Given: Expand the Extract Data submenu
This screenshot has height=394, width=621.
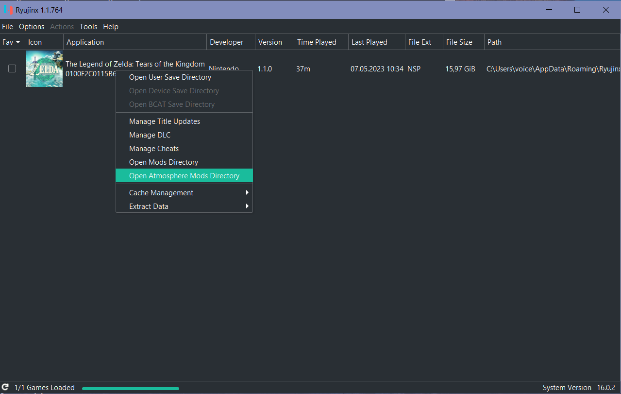Looking at the screenshot, I should pyautogui.click(x=184, y=206).
